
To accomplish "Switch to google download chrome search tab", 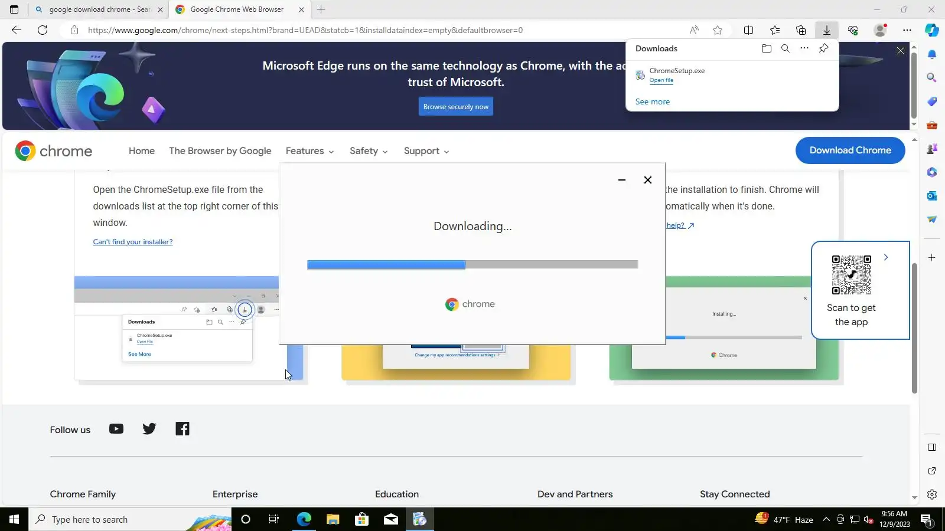I will tap(100, 9).
